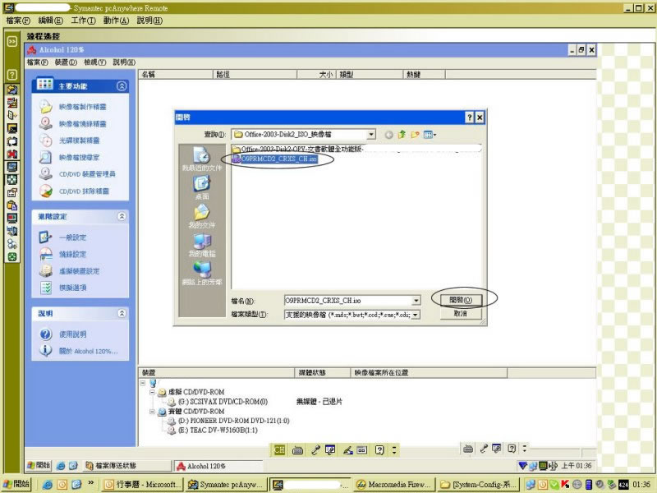Click the help icon on language bar
This screenshot has width=657, height=493.
click(x=379, y=450)
